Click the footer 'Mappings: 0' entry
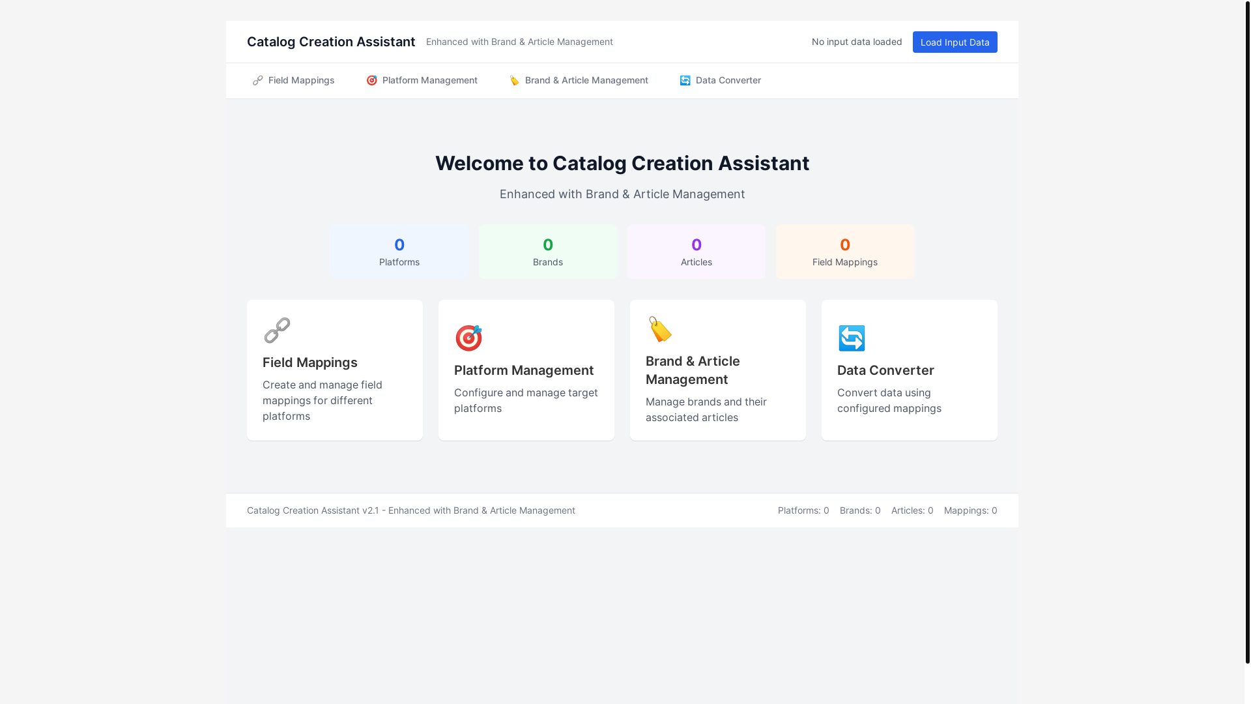The image size is (1251, 704). click(971, 510)
